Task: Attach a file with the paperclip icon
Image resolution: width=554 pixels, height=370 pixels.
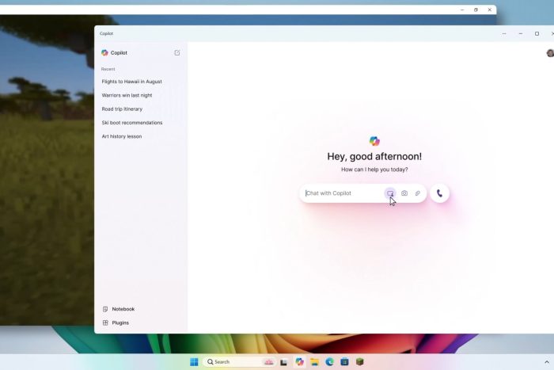Action: 418,193
